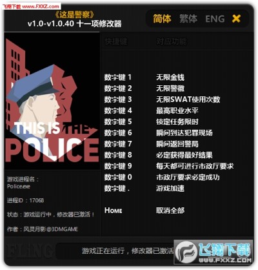Switch language to ENG
The image size is (258, 270).
pos(215,19)
